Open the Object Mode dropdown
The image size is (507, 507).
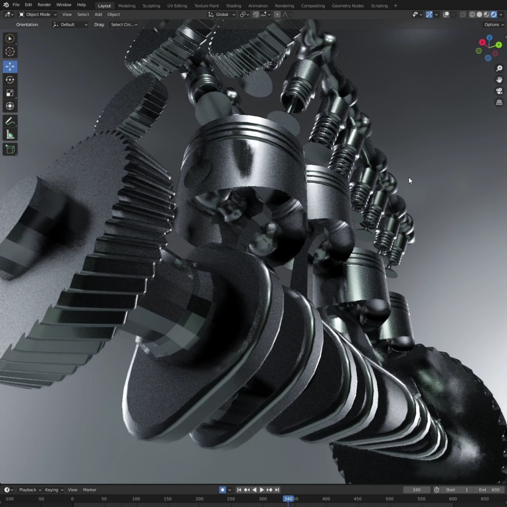coord(37,15)
